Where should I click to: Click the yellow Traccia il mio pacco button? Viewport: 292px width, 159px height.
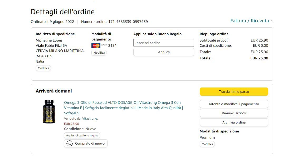click(x=234, y=92)
